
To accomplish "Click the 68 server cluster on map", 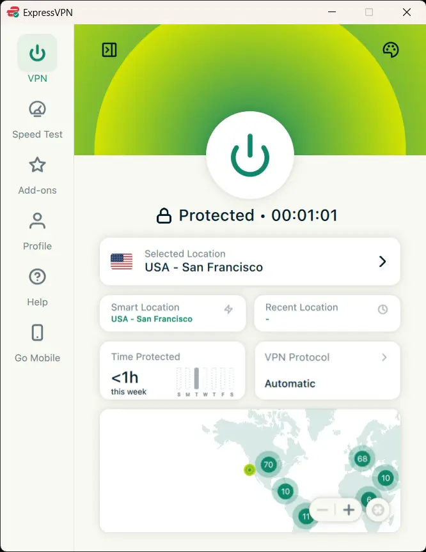I will tap(362, 459).
